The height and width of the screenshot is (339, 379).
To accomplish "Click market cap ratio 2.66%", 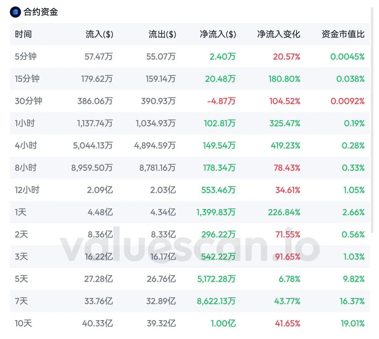I will (353, 212).
